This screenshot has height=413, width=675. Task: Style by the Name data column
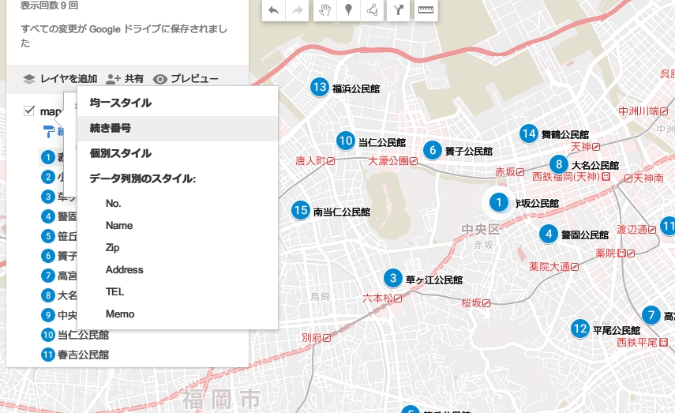coord(119,226)
